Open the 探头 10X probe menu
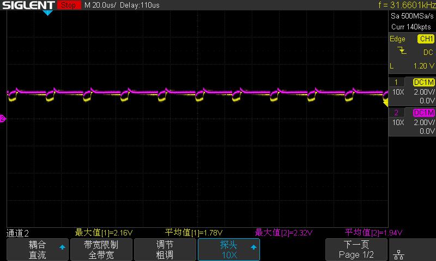The height and width of the screenshot is (261, 436). point(228,250)
